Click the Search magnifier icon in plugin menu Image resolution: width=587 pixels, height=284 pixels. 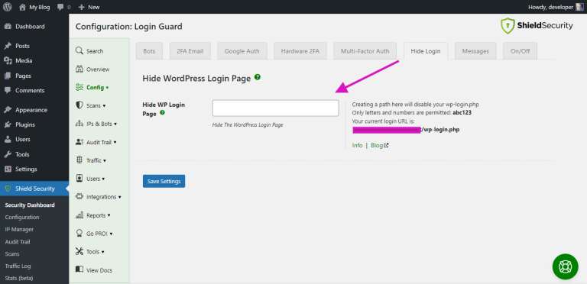click(x=79, y=51)
